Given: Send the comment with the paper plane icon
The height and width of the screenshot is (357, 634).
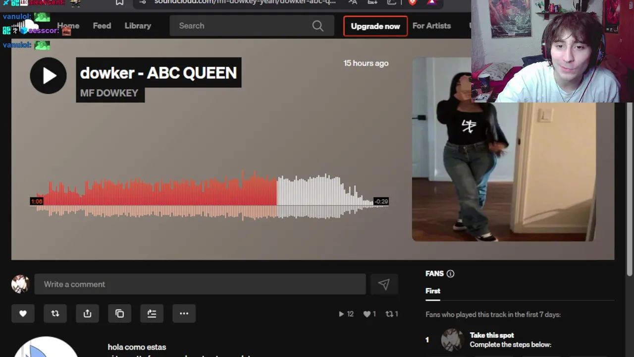Looking at the screenshot, I should 384,284.
